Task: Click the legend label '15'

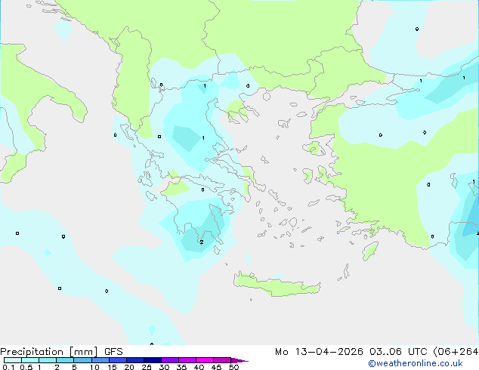Action: click(x=112, y=367)
